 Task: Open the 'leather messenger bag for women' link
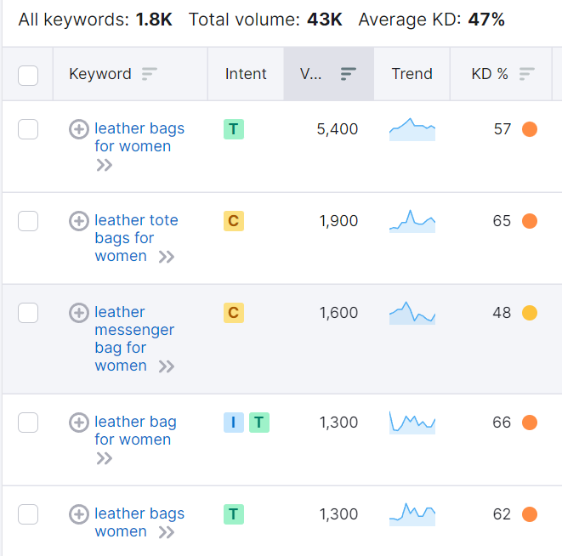click(133, 330)
